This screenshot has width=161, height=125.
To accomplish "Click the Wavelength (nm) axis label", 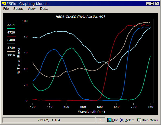I will 91,112.
